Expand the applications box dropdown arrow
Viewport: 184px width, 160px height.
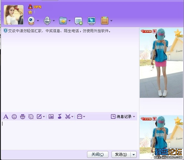click(x=112, y=21)
